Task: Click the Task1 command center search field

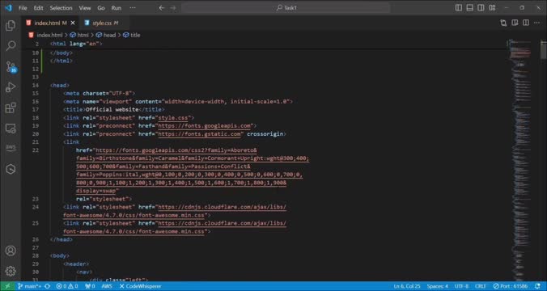Action: [x=286, y=7]
